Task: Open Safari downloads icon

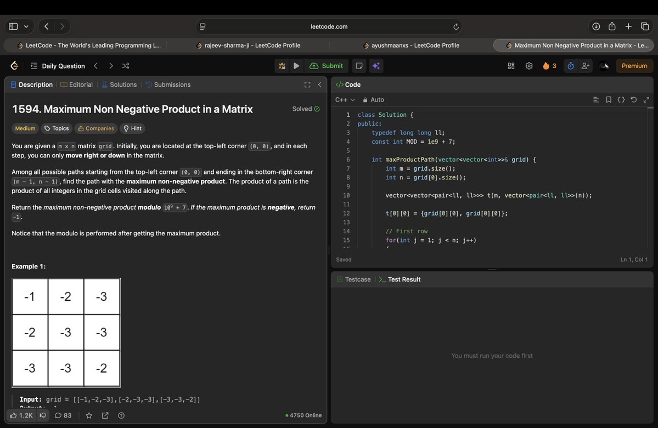Action: (x=596, y=26)
